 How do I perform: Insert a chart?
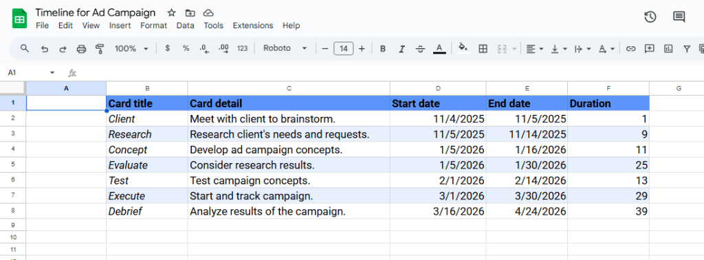click(668, 49)
